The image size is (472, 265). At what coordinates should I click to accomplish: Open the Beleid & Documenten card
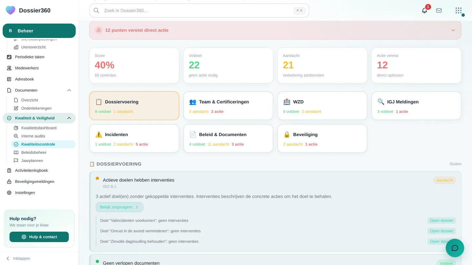click(228, 138)
